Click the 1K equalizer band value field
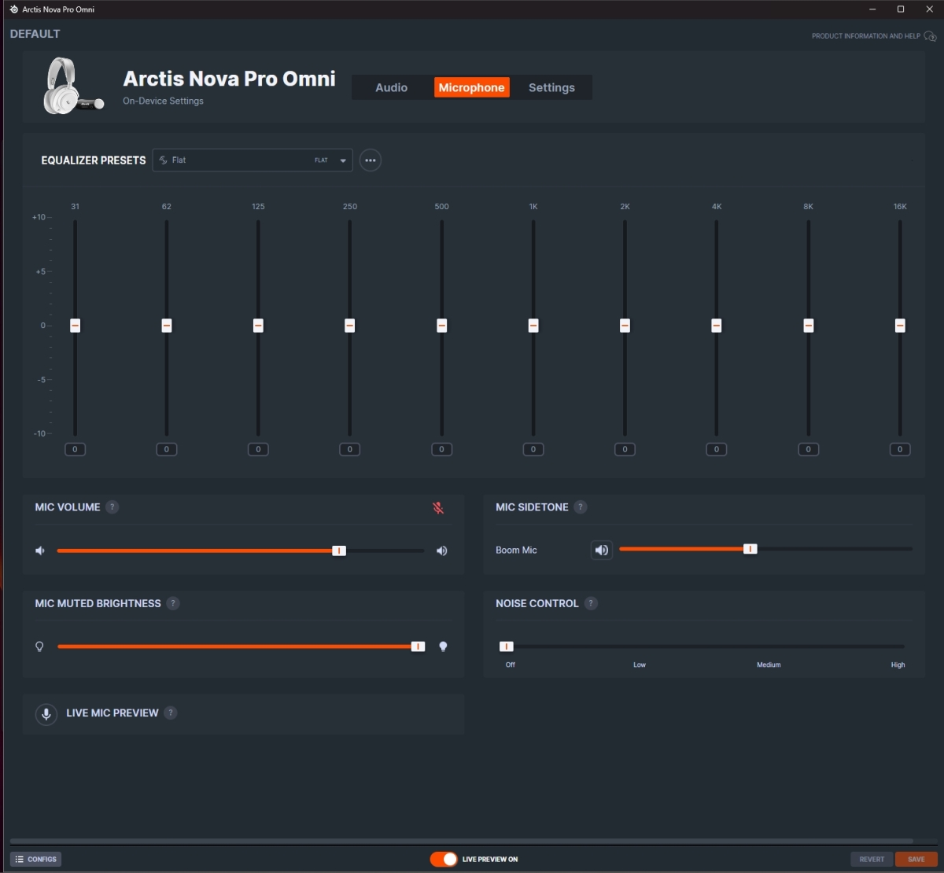This screenshot has height=873, width=944. pos(533,449)
